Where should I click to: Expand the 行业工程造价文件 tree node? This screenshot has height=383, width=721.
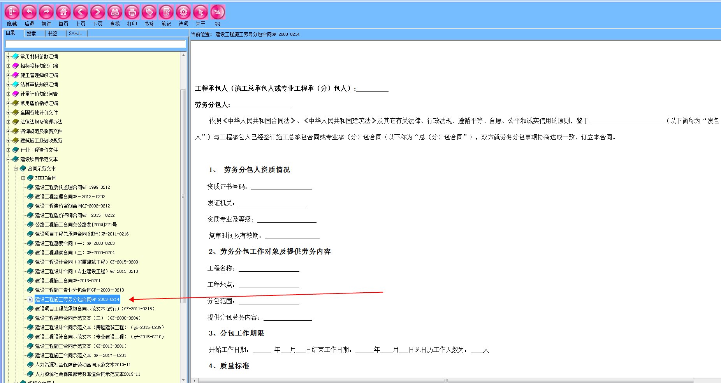coord(8,150)
